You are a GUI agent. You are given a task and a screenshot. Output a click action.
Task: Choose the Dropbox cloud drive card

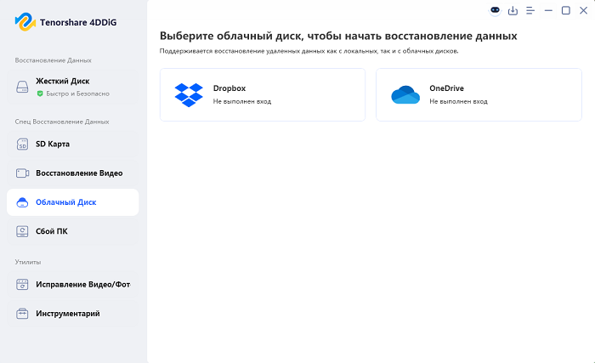(263, 95)
